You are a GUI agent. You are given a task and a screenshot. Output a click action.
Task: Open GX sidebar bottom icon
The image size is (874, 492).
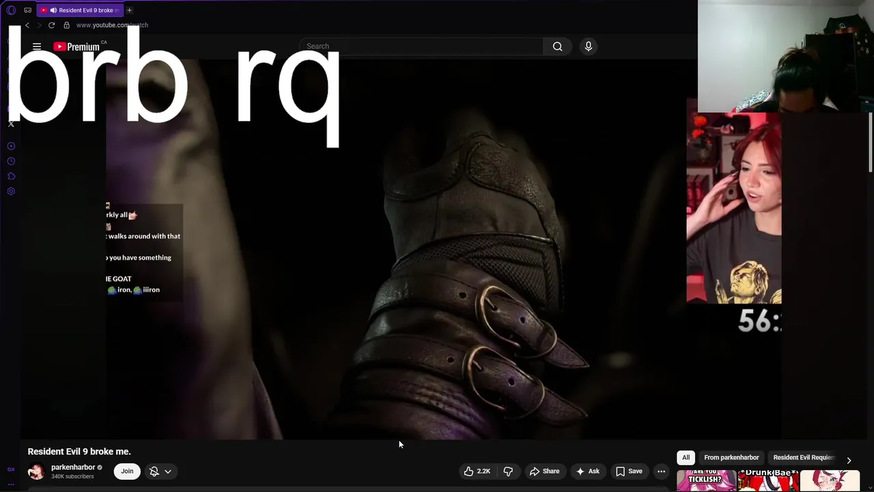11,469
